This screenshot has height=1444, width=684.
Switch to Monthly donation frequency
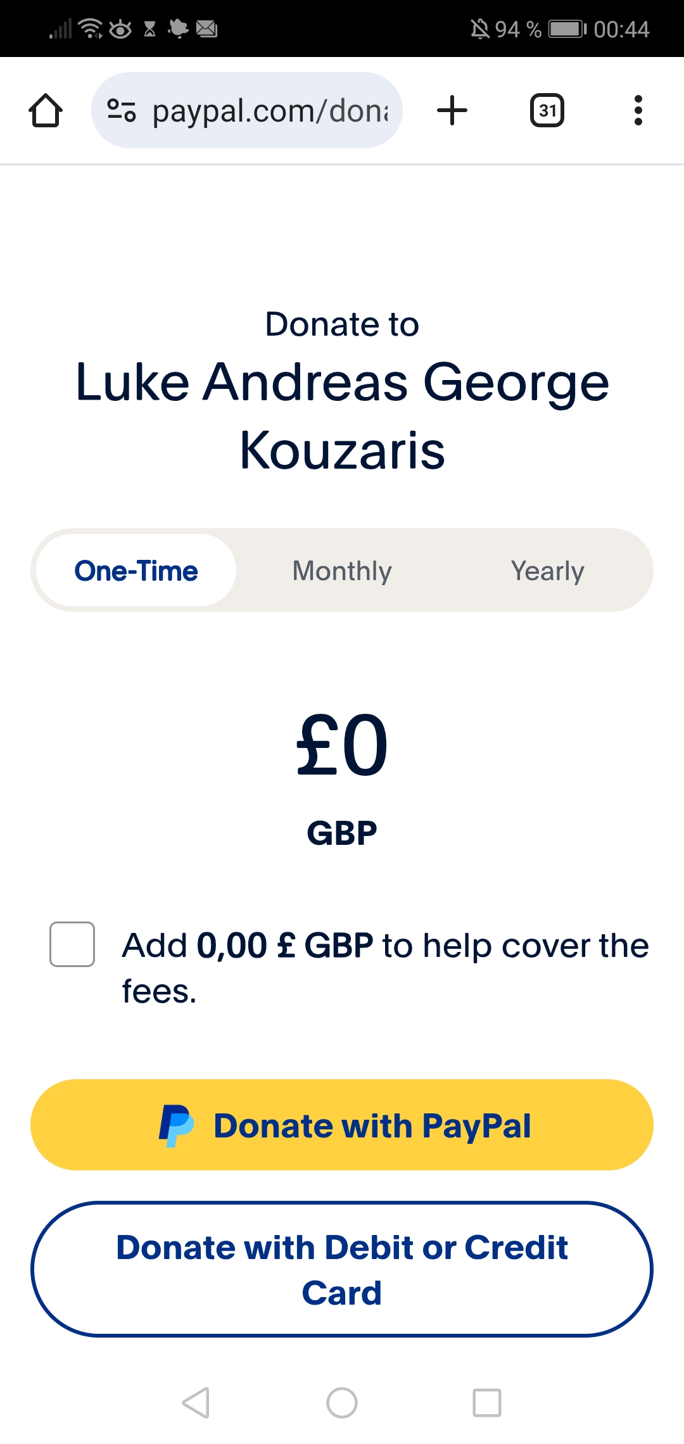(342, 571)
